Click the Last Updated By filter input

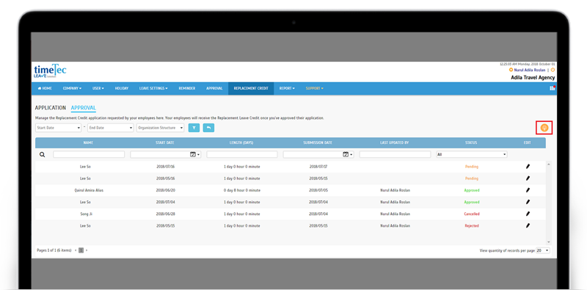[395, 154]
